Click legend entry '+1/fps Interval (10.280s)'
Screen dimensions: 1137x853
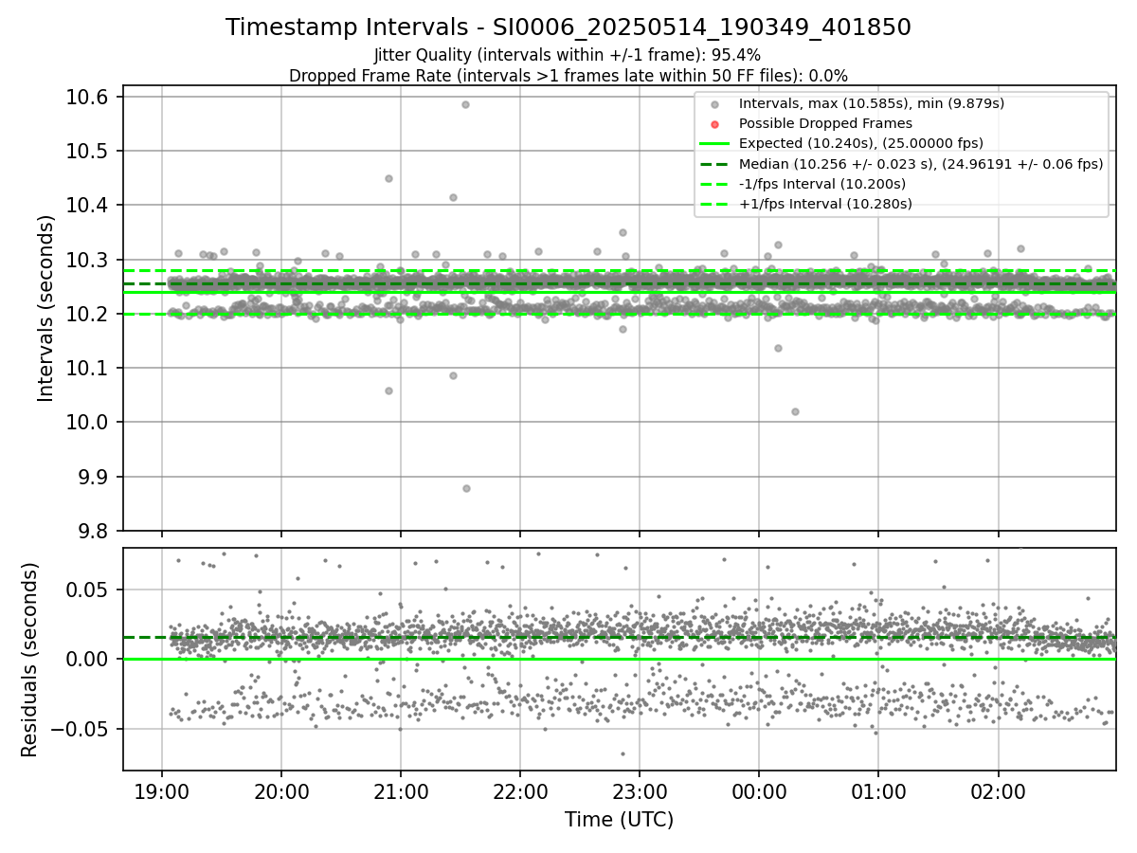(x=825, y=204)
